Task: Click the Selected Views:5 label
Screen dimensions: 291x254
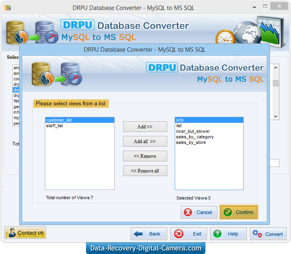Action: point(193,198)
